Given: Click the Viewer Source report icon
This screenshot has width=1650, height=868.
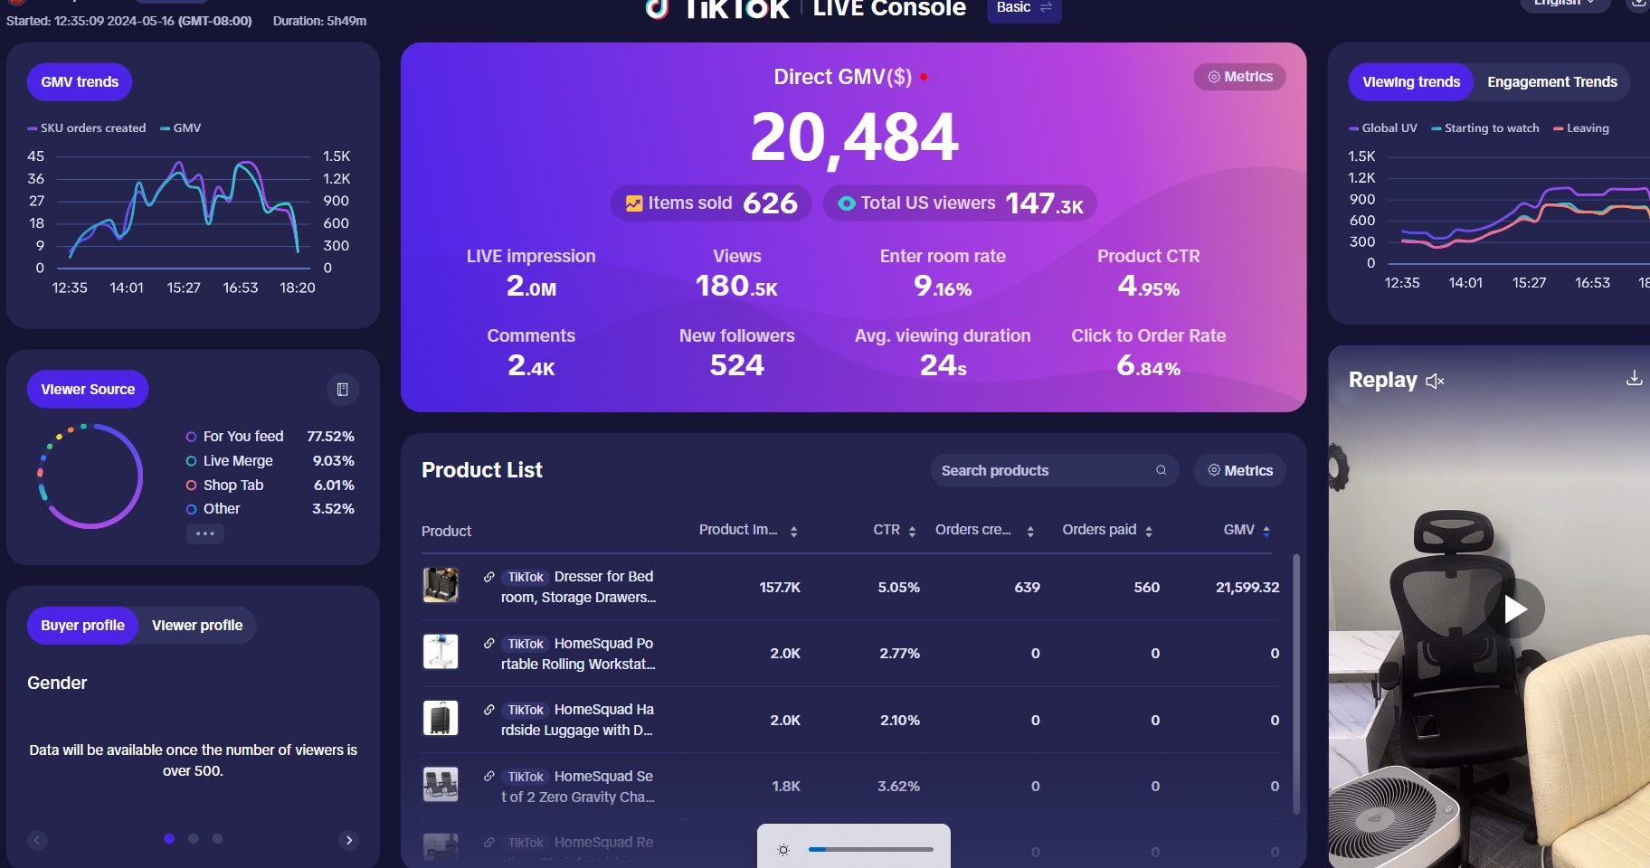Looking at the screenshot, I should [x=342, y=390].
